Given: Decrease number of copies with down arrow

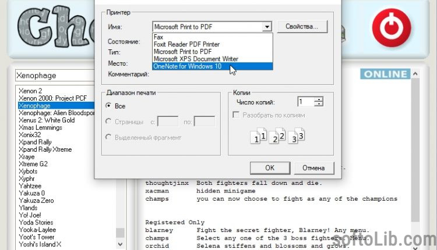Looking at the screenshot, I should (x=319, y=104).
